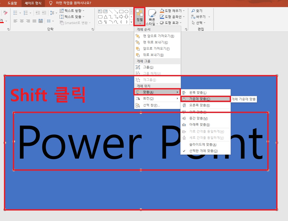This screenshot has width=288, height=221.
Task: Select the straight line shape
Action: (111, 11)
